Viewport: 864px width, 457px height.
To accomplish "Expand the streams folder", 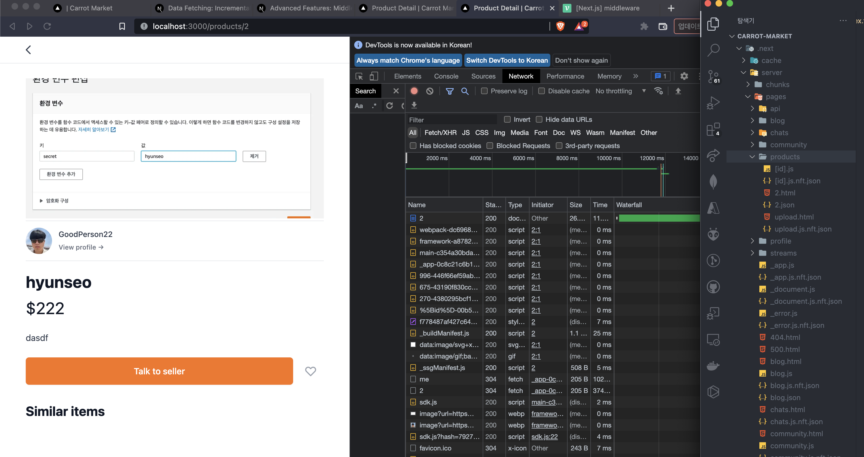I will point(783,253).
